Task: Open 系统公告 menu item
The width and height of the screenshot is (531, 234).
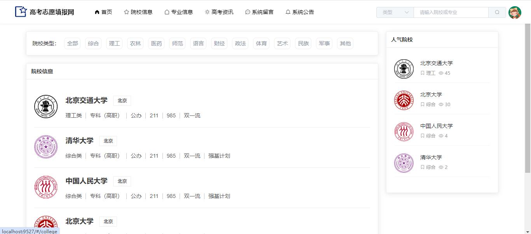Action: [300, 12]
